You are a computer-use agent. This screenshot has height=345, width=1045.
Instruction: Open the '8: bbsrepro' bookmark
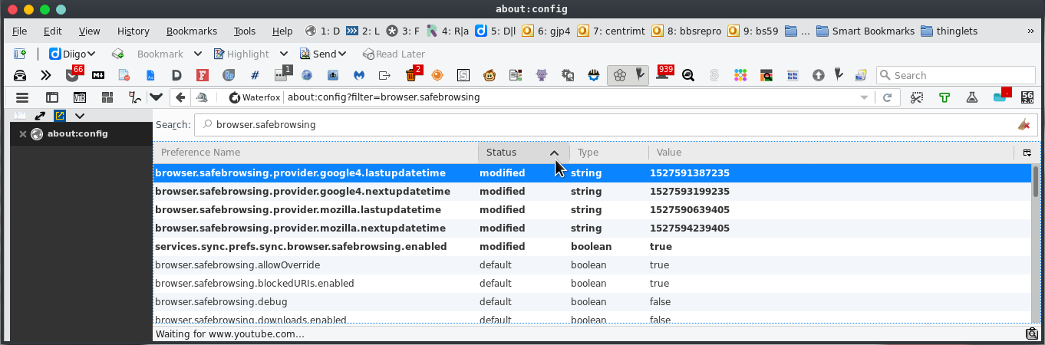(686, 31)
